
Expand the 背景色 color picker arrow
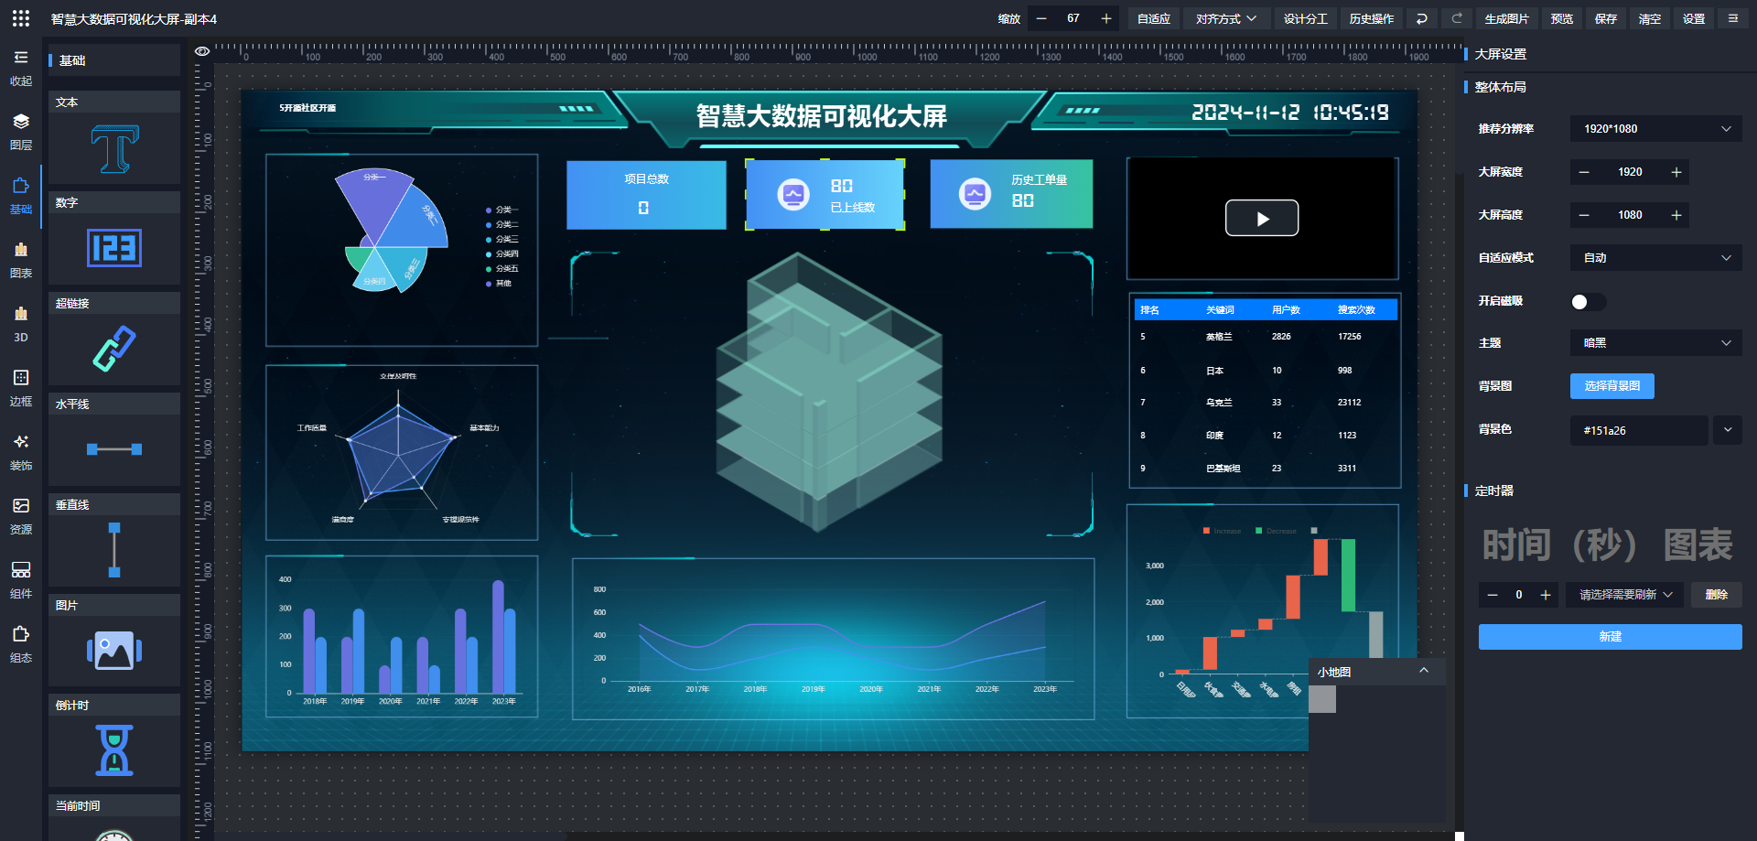(x=1728, y=430)
